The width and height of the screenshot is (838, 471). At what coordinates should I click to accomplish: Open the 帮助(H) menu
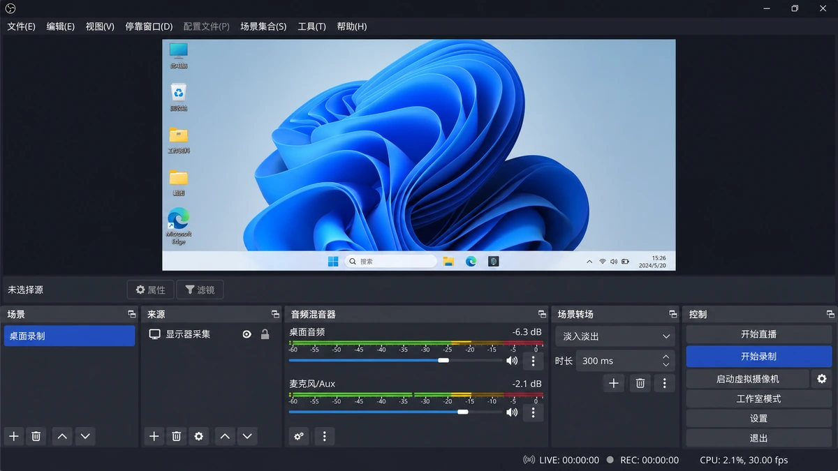pos(351,27)
